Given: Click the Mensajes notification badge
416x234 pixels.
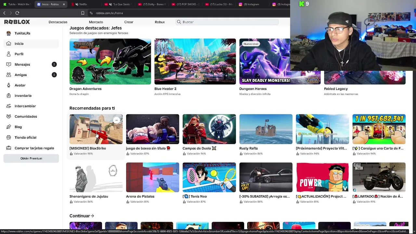Looking at the screenshot, I should tap(54, 64).
